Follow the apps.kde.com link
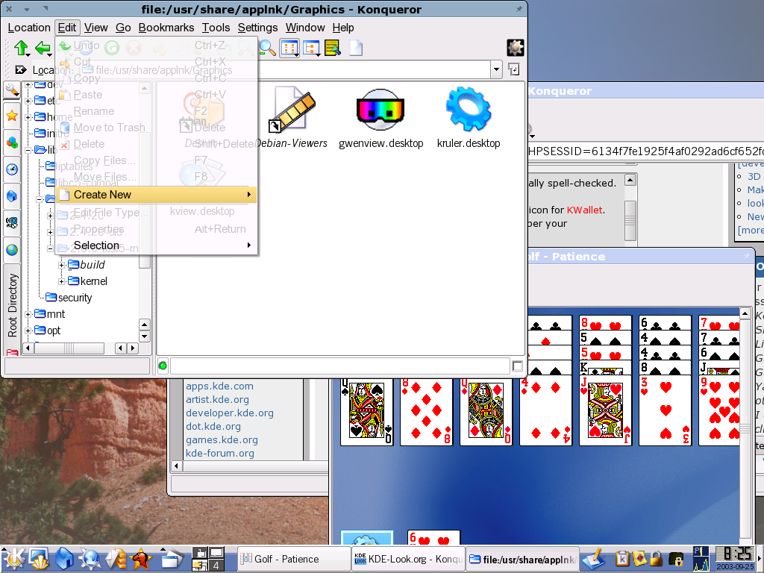The height and width of the screenshot is (573, 764). pos(219,386)
